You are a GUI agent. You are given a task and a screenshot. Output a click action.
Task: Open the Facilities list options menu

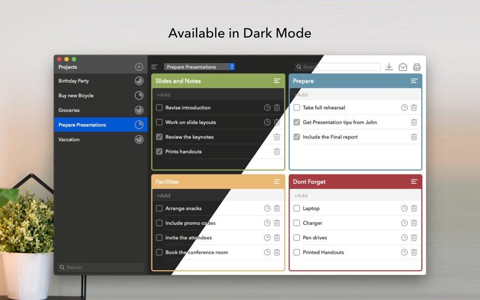pyautogui.click(x=277, y=181)
